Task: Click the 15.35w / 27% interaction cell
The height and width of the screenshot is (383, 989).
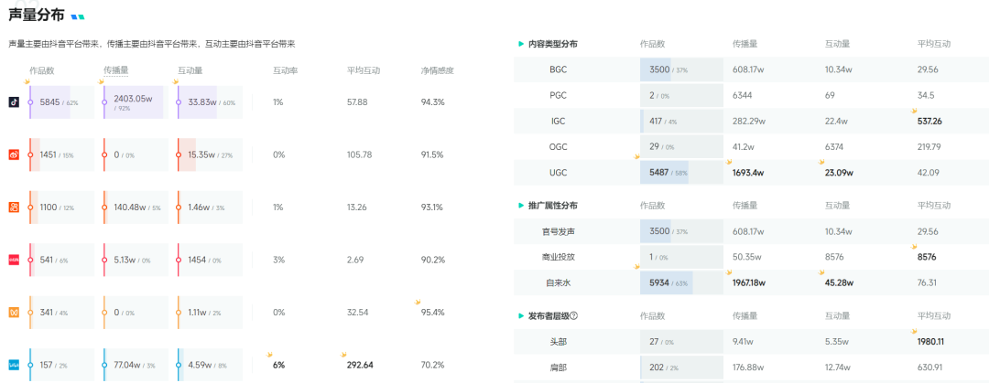Action: click(x=210, y=154)
